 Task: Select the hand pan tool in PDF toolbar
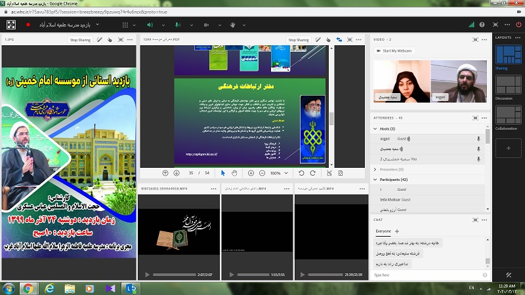point(236,173)
